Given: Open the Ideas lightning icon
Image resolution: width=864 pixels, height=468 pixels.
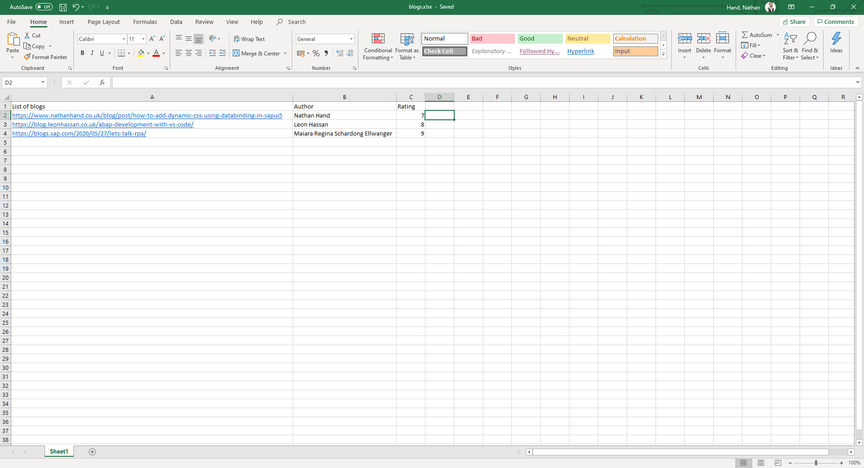Looking at the screenshot, I should (836, 39).
